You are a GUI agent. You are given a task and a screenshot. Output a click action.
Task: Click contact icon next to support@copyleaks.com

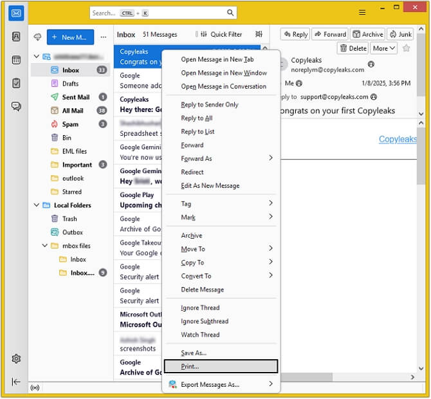coord(374,97)
